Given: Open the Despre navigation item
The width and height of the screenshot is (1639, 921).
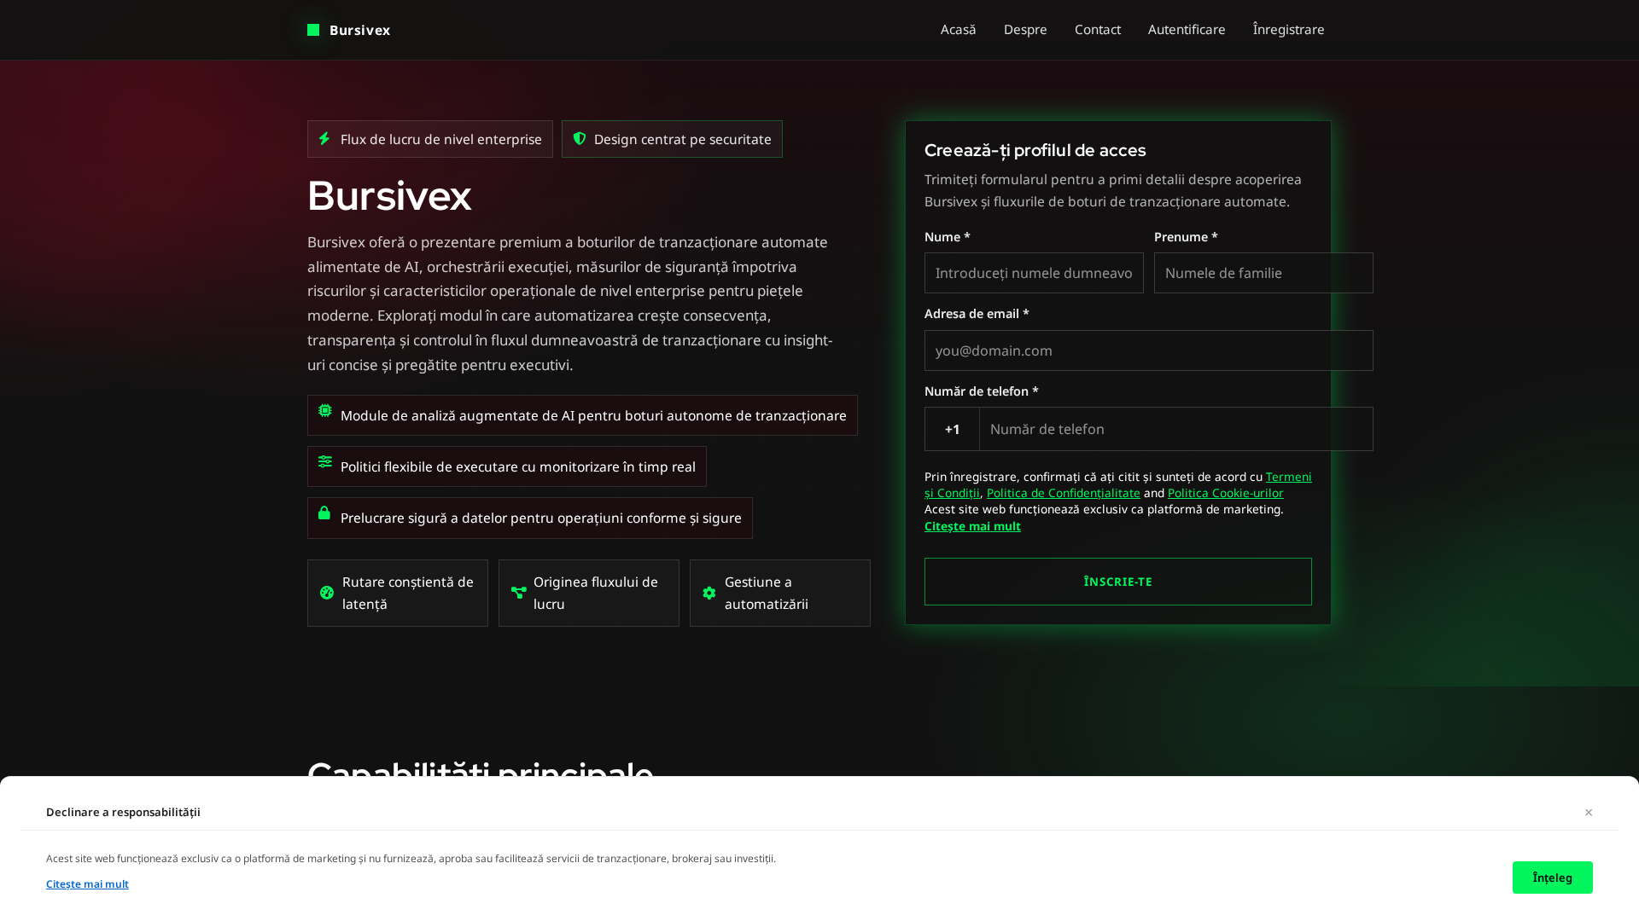Looking at the screenshot, I should pyautogui.click(x=1025, y=30).
